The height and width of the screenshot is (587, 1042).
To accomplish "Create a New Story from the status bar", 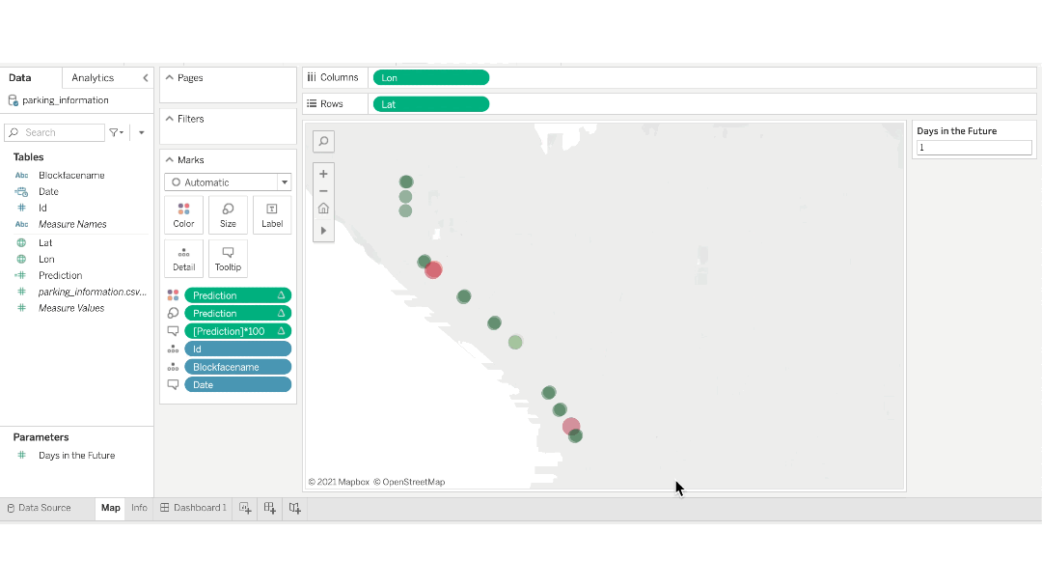I will coord(294,508).
